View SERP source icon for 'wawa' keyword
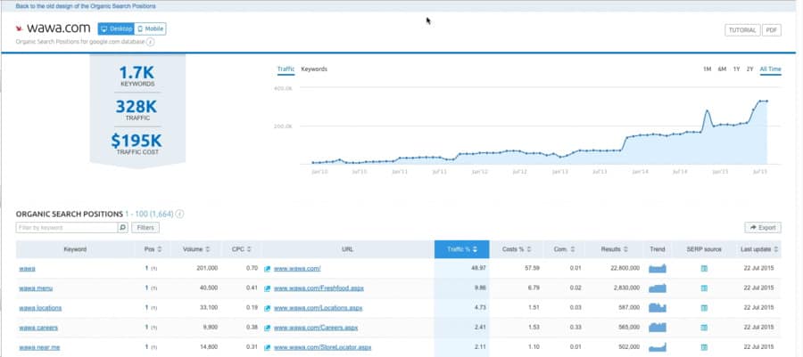 coord(704,269)
